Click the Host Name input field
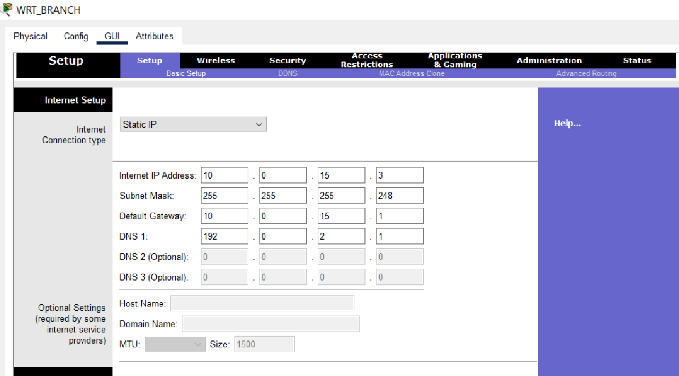Screen dimensions: 679x376 (262, 303)
